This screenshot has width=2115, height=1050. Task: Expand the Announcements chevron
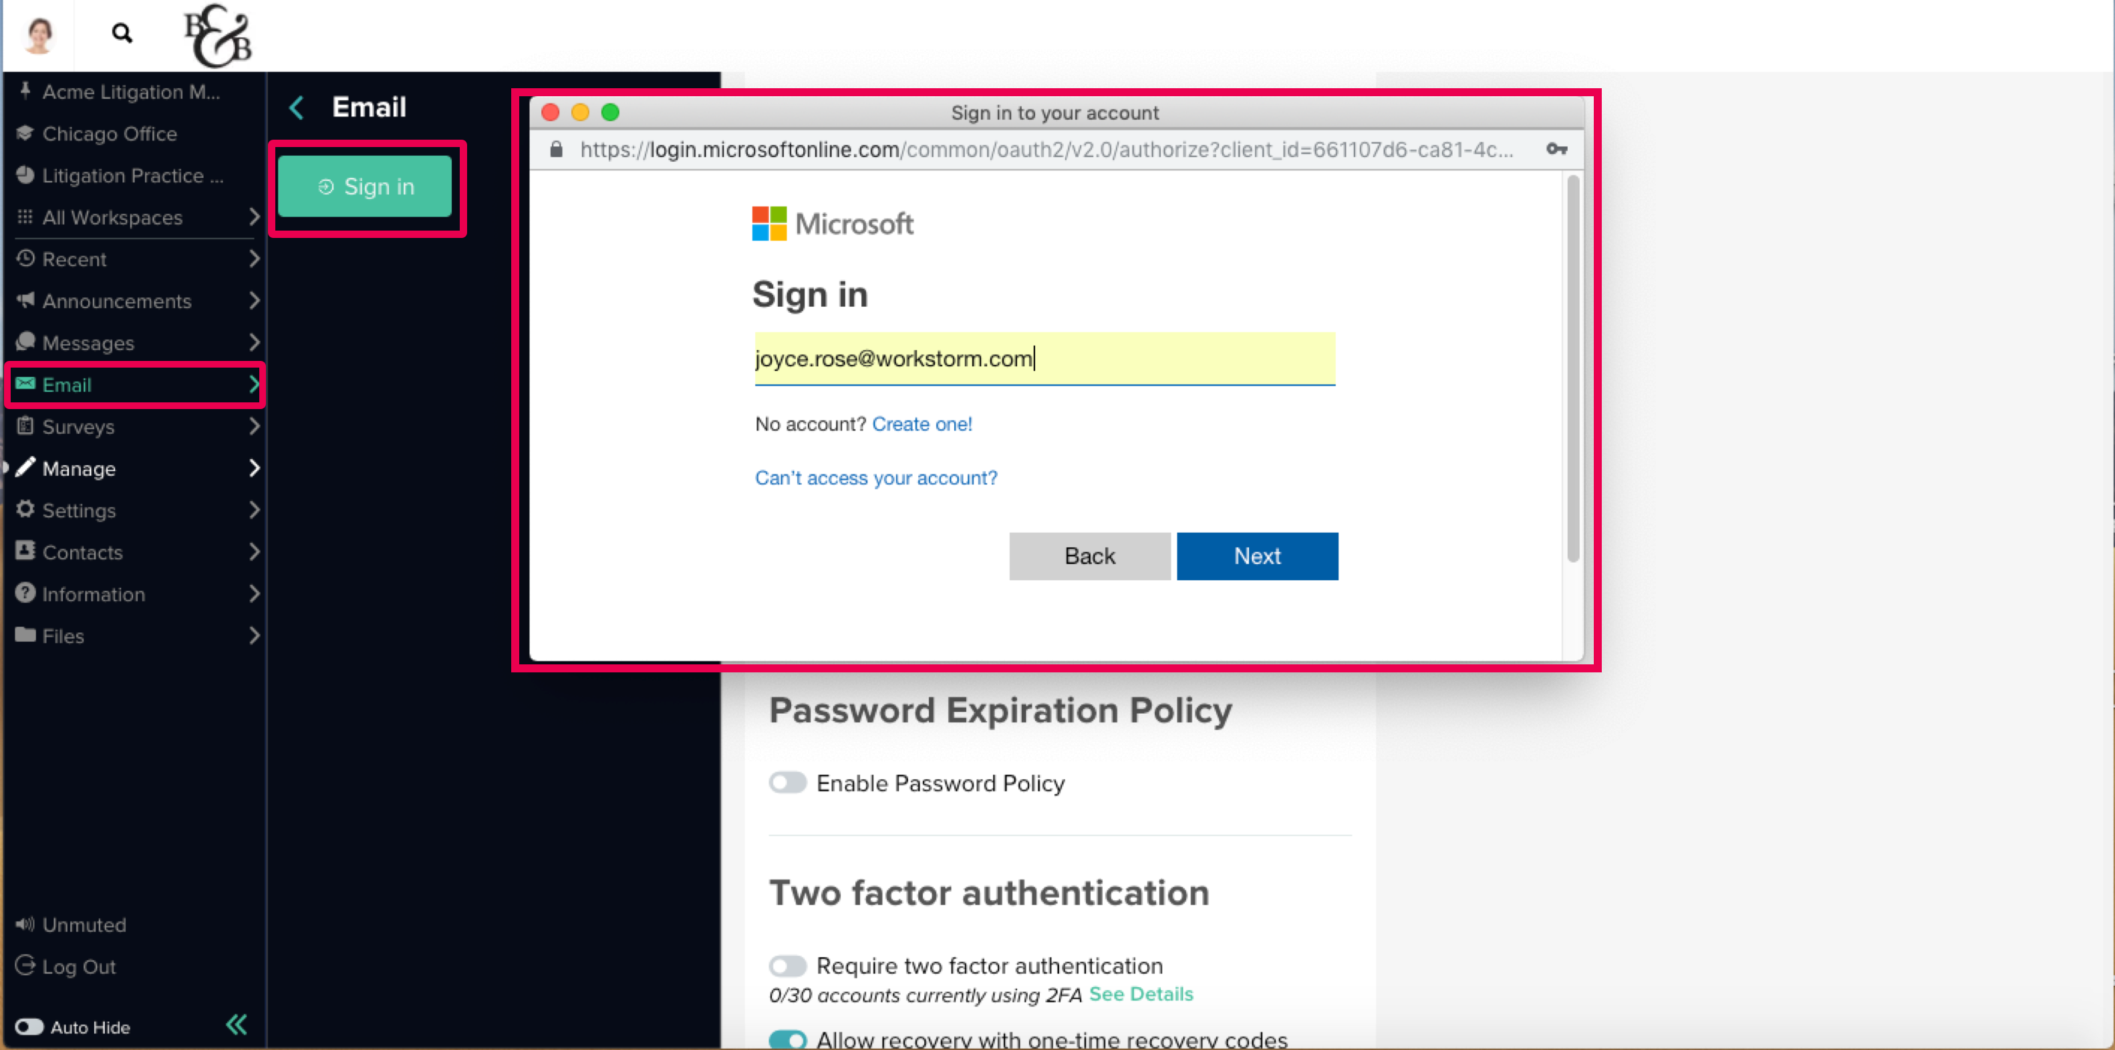click(x=254, y=301)
